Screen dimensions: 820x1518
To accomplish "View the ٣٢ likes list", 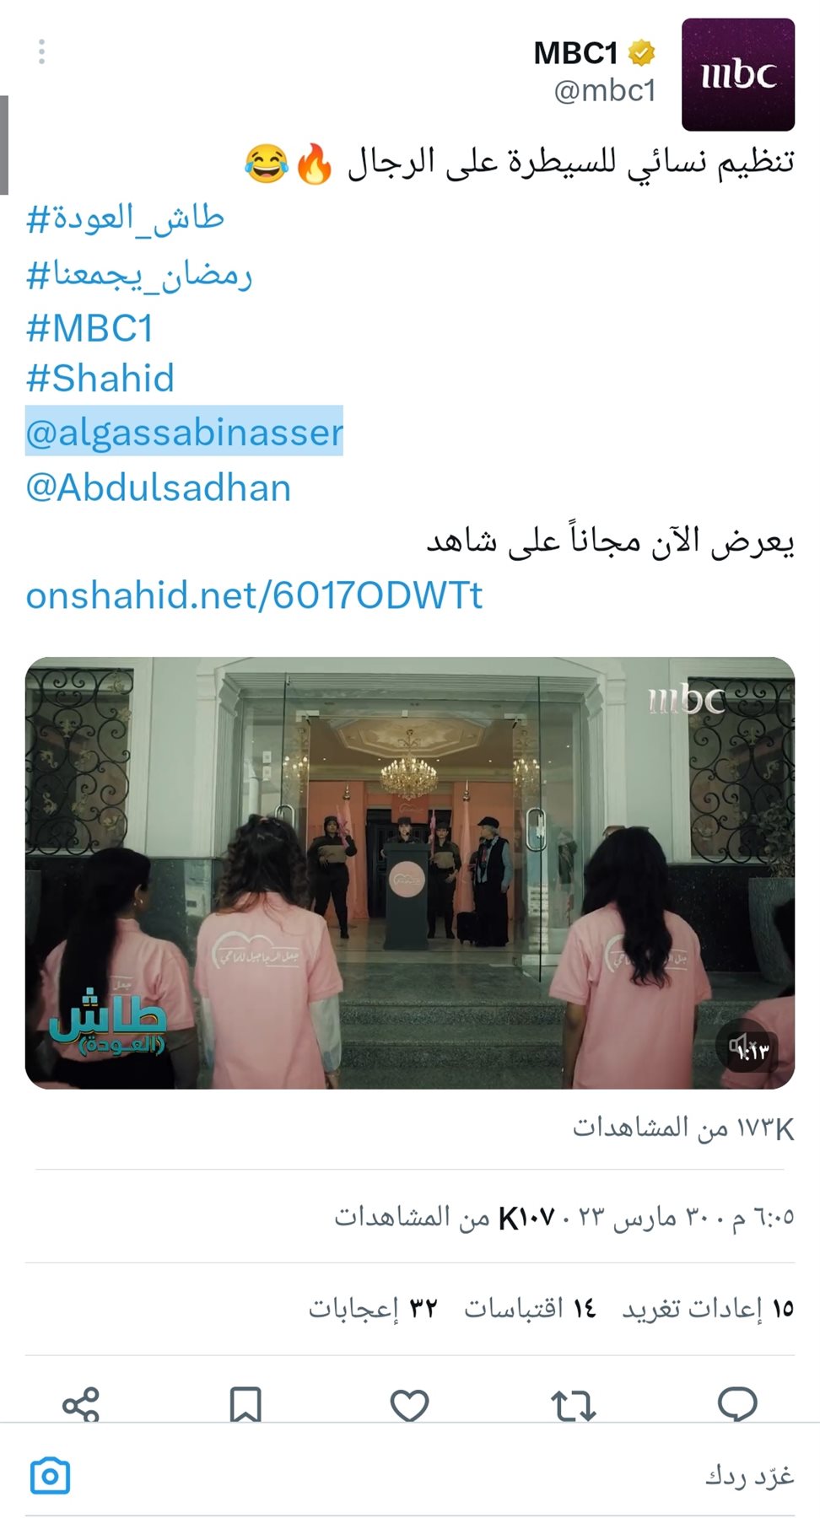I will [373, 1308].
